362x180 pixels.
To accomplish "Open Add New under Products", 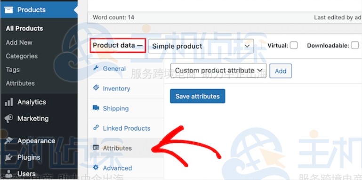I will pyautogui.click(x=19, y=42).
